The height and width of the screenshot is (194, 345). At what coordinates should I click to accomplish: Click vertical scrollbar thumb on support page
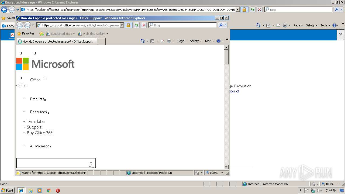pyautogui.click(x=226, y=57)
